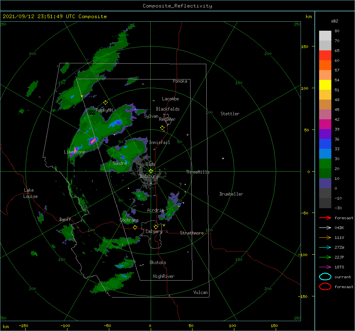Click the bright green 20-30 dBZ swatch
The image size is (355, 331).
325,164
